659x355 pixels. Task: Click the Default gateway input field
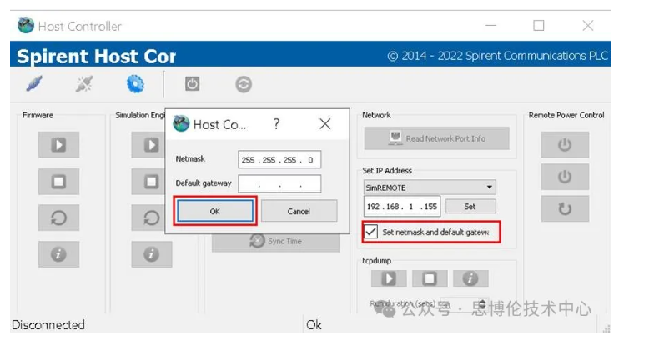pyautogui.click(x=279, y=183)
